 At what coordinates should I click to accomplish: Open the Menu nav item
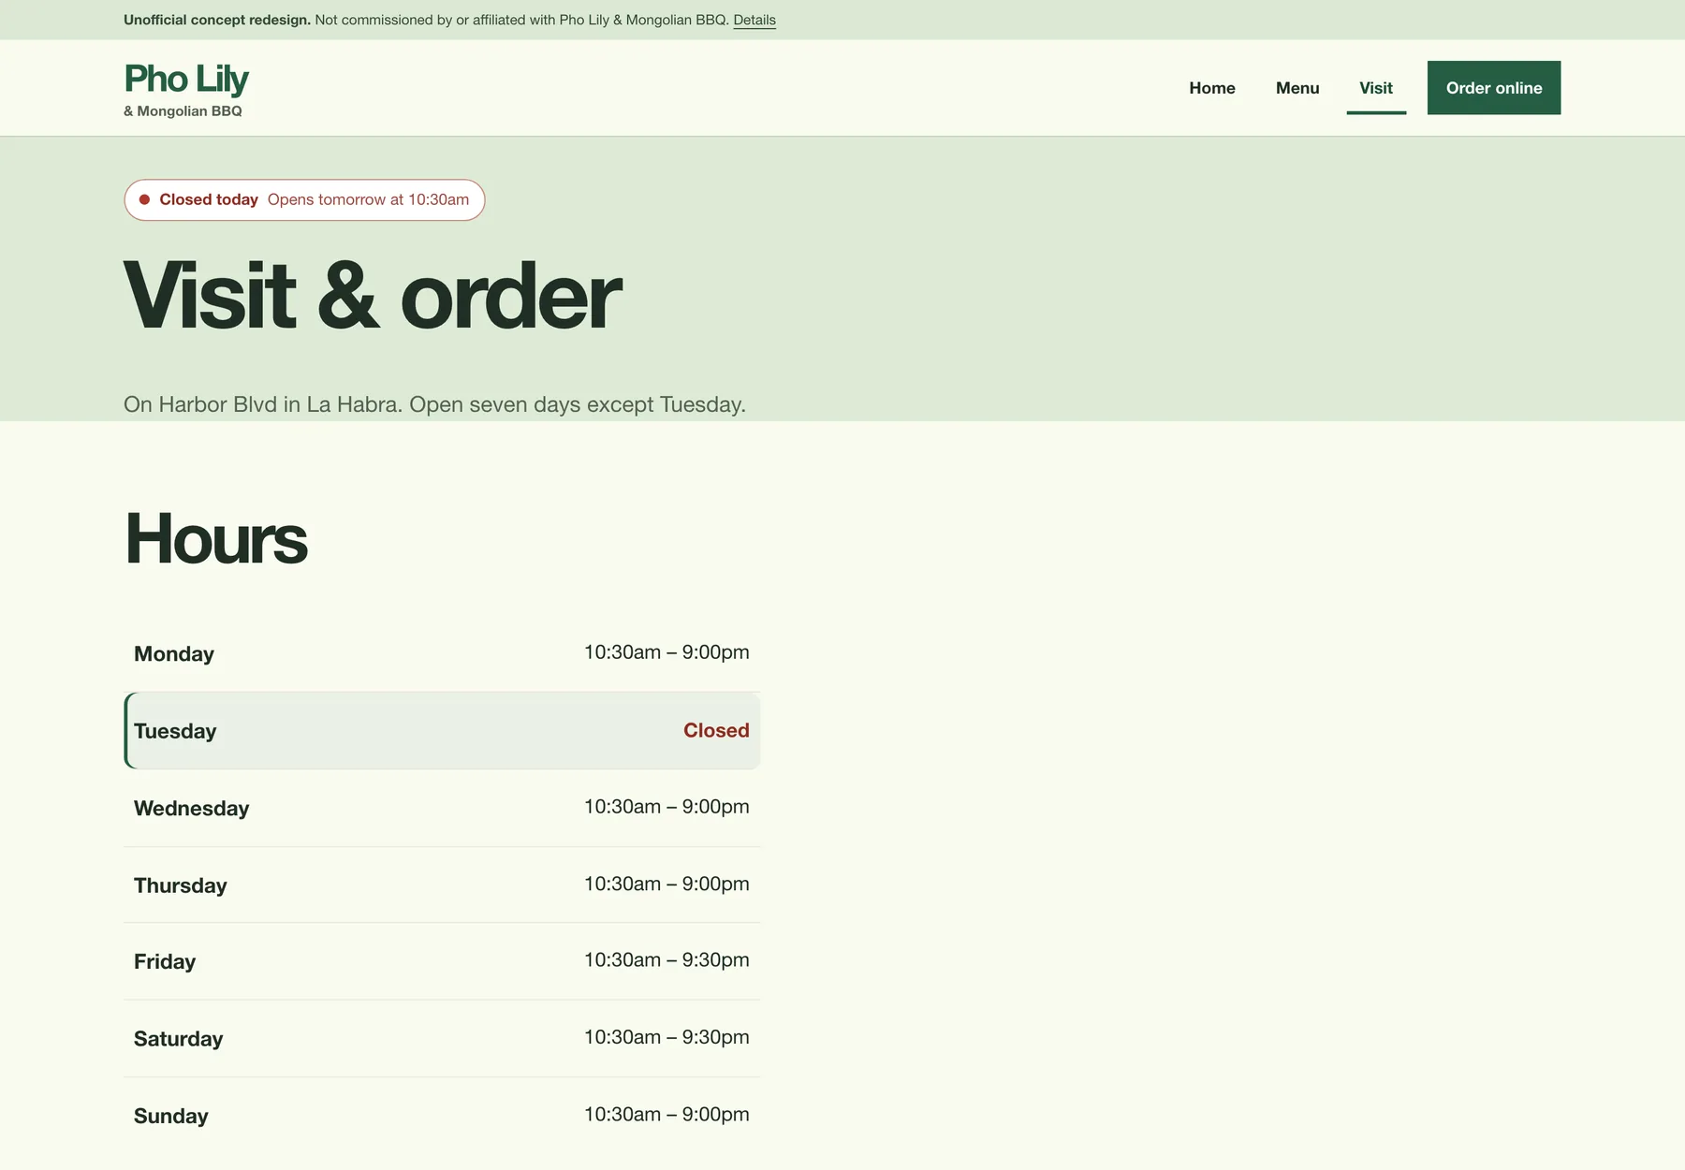click(1297, 88)
